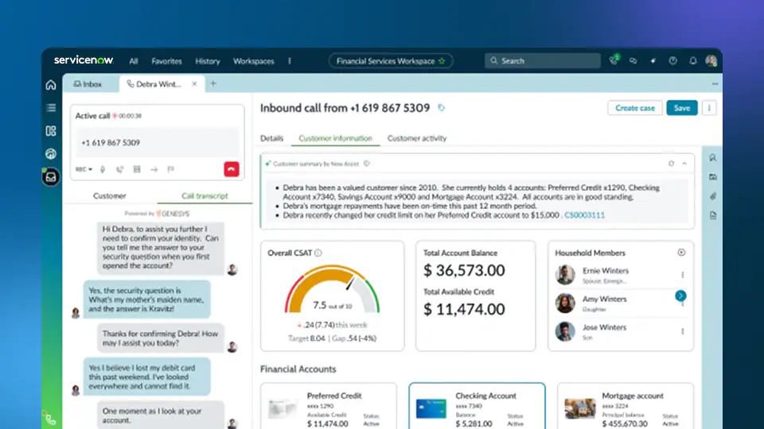
Task: Click the Save button
Action: (x=682, y=108)
